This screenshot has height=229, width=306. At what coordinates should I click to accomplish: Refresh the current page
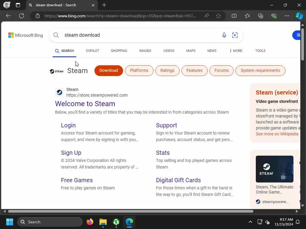22,16
